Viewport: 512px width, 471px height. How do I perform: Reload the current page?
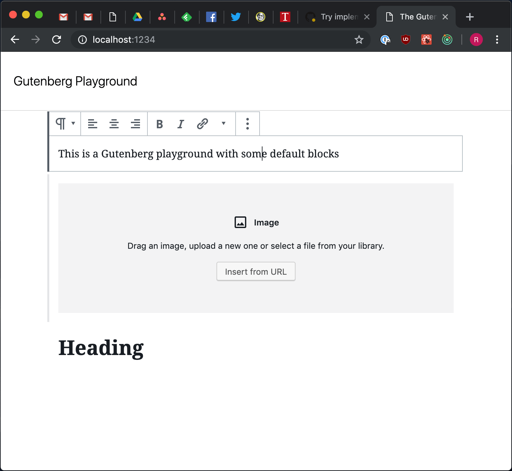tap(57, 40)
